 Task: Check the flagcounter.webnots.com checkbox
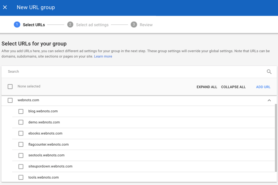coord(21,145)
